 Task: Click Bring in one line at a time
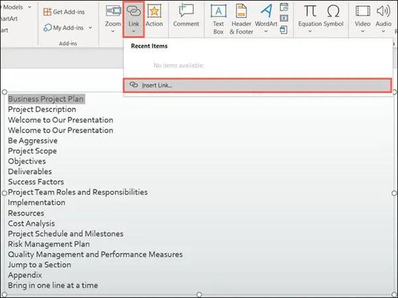coord(53,285)
